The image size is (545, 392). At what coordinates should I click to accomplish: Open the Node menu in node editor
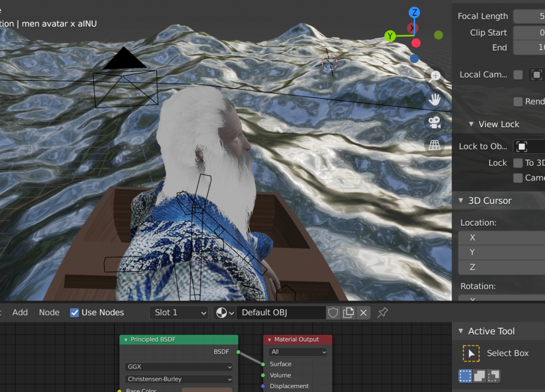[x=49, y=313]
